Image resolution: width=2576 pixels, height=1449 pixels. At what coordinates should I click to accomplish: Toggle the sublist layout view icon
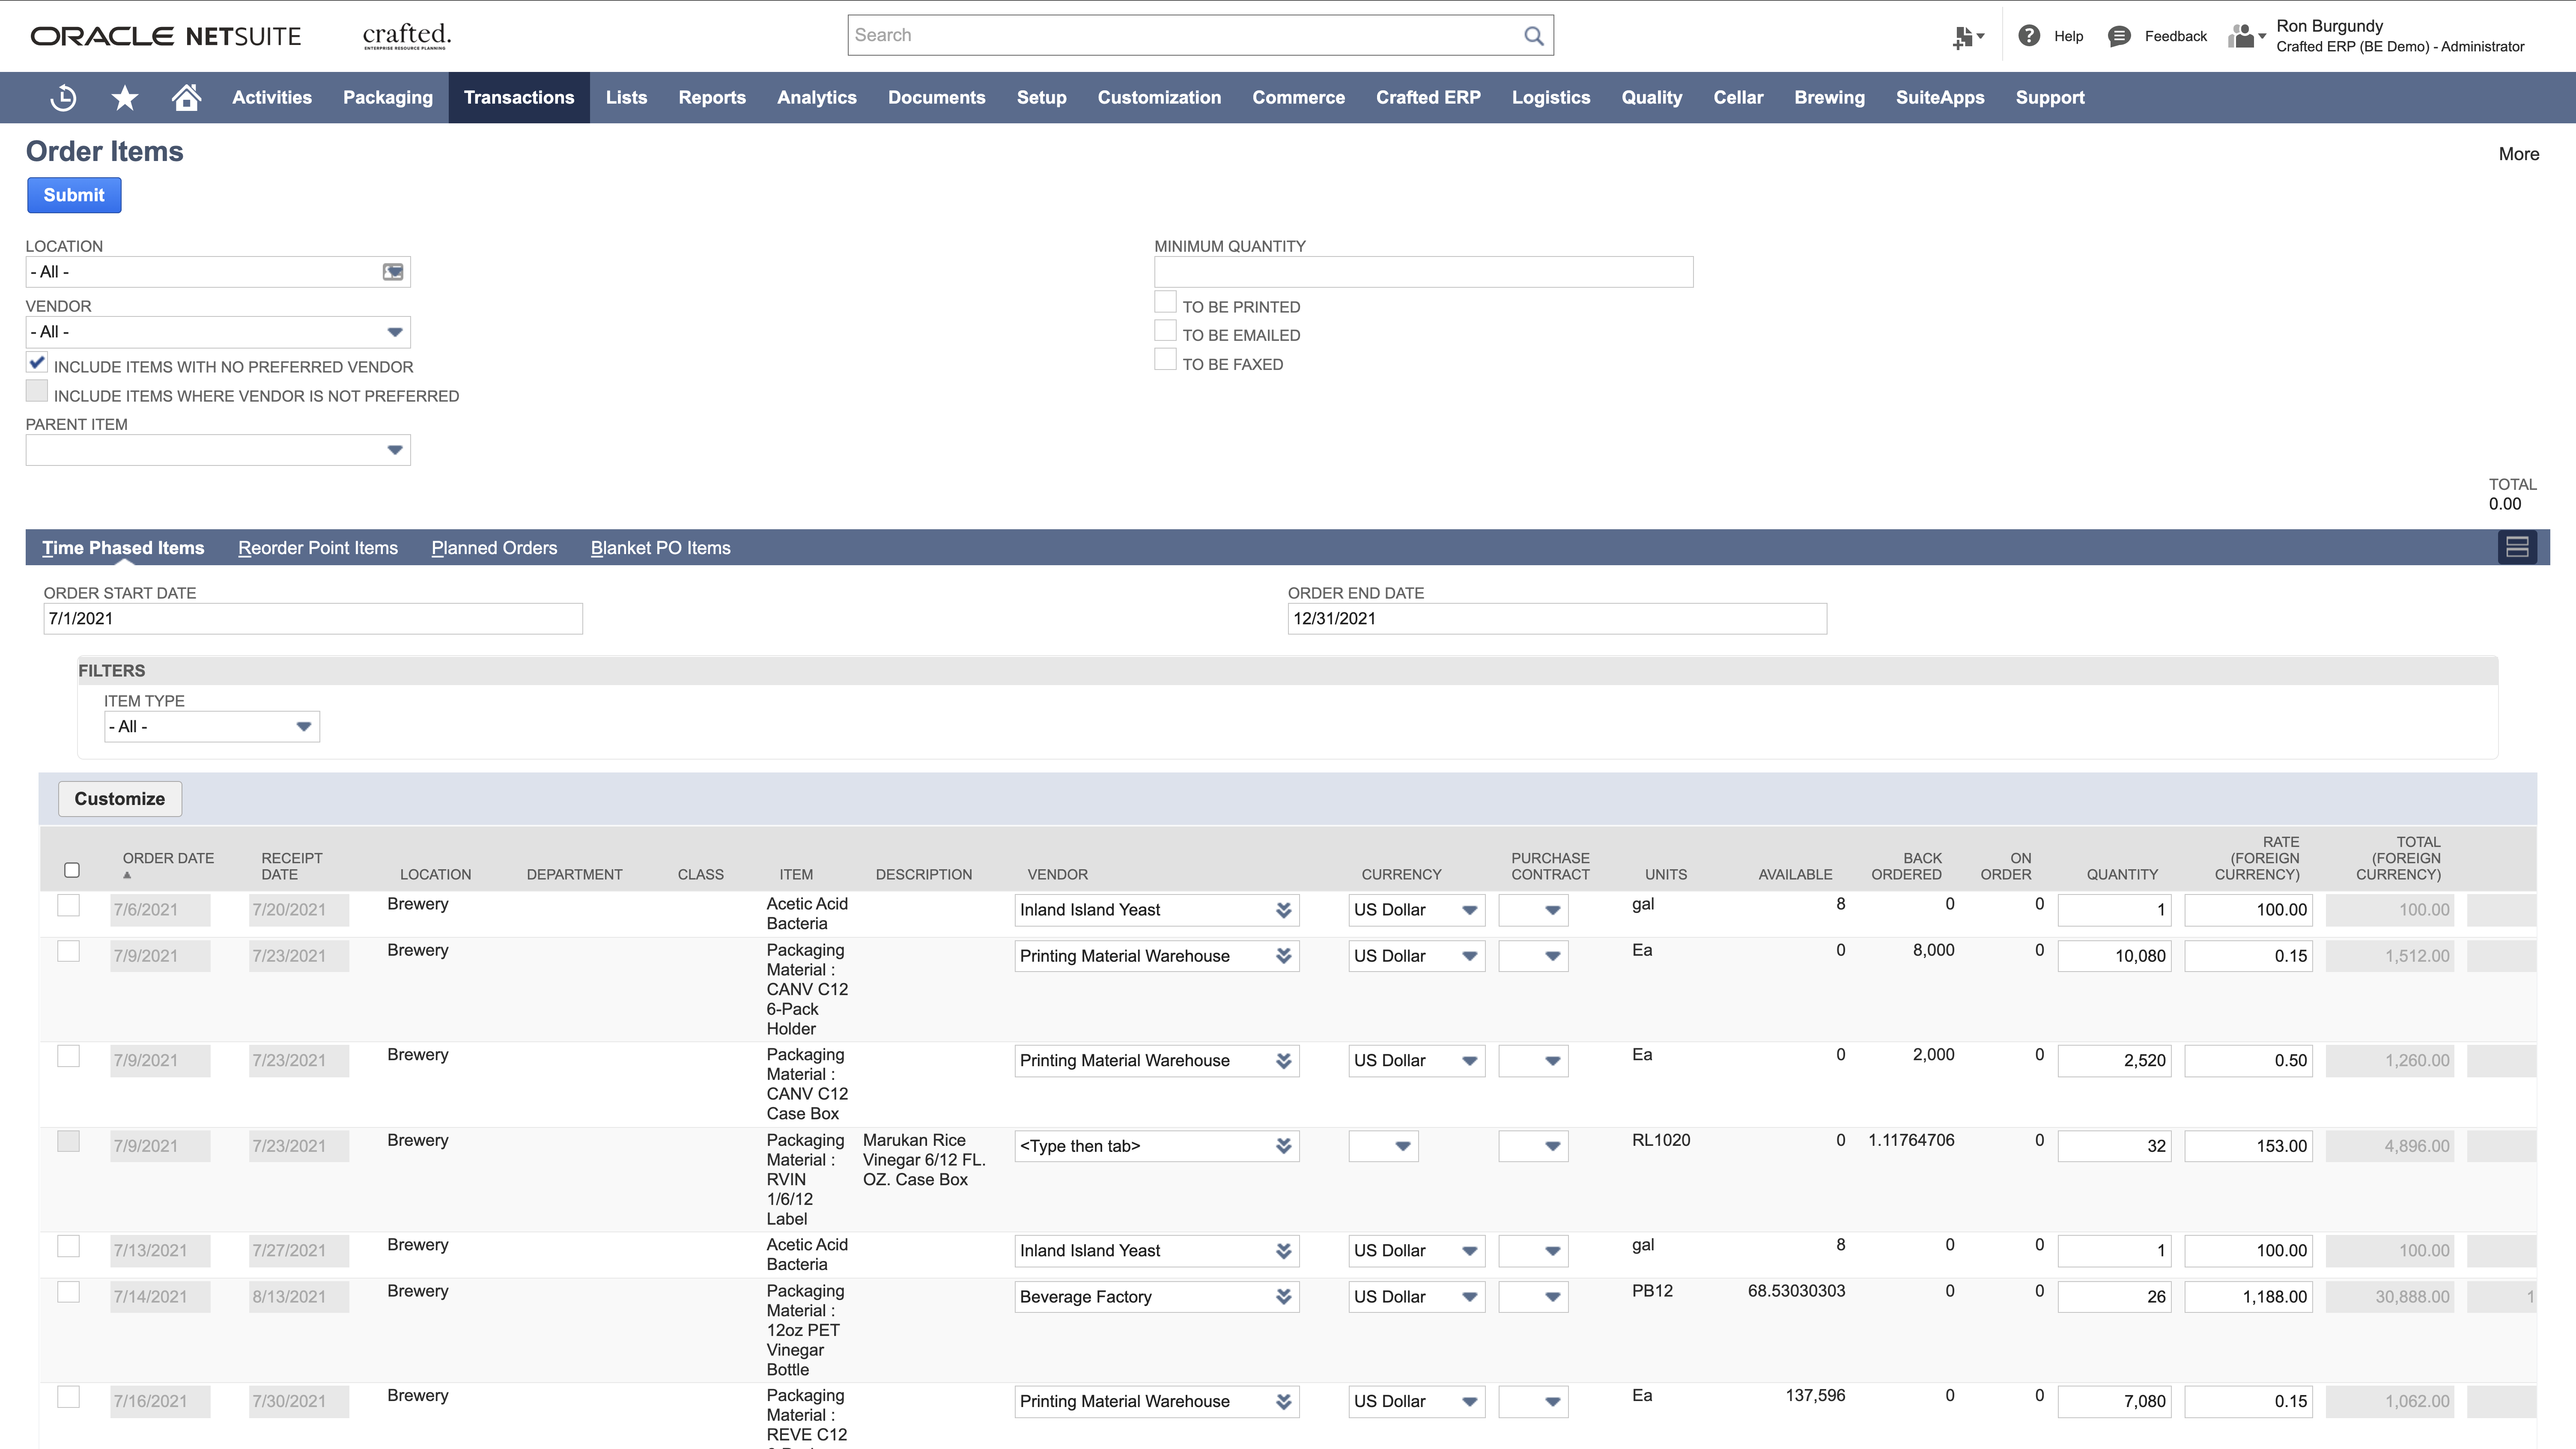2518,547
